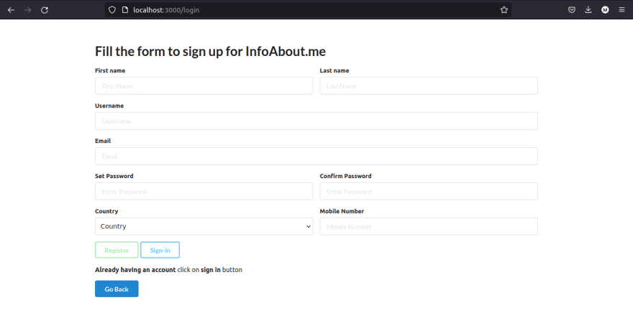633x323 pixels.
Task: Click the Go Back button
Action: pos(117,289)
